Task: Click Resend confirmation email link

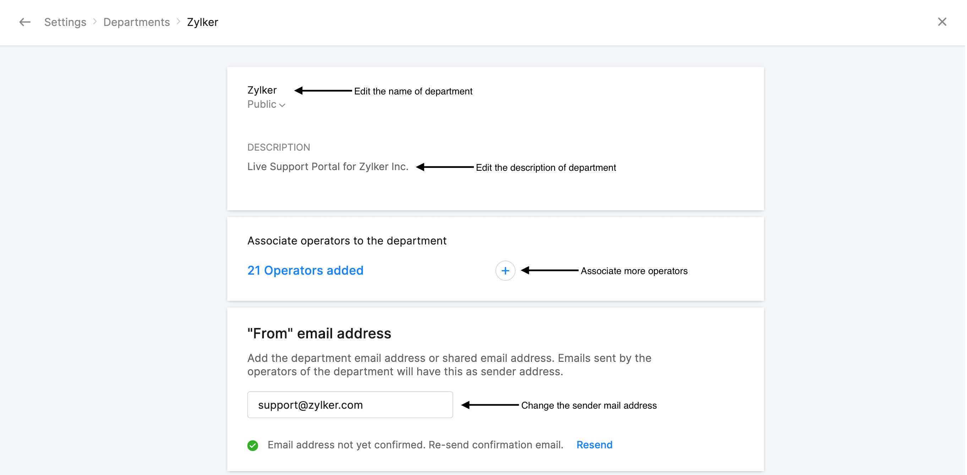Action: pyautogui.click(x=594, y=444)
